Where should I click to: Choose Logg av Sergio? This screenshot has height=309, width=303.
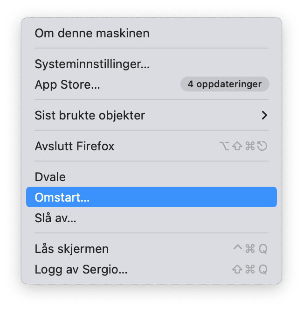81,269
